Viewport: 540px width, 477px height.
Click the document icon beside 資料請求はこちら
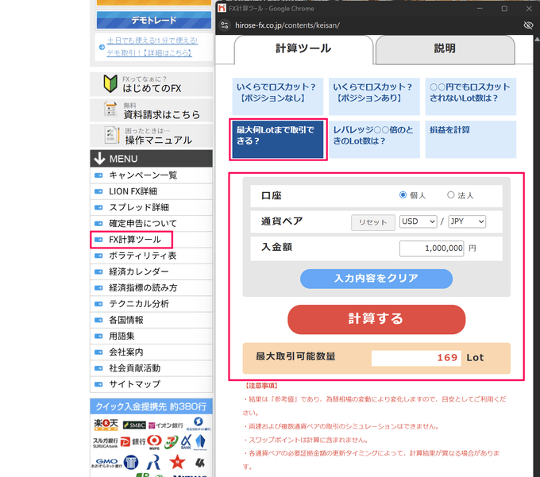(110, 109)
